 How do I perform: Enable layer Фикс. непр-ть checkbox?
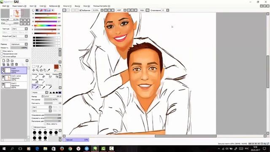[2, 51]
